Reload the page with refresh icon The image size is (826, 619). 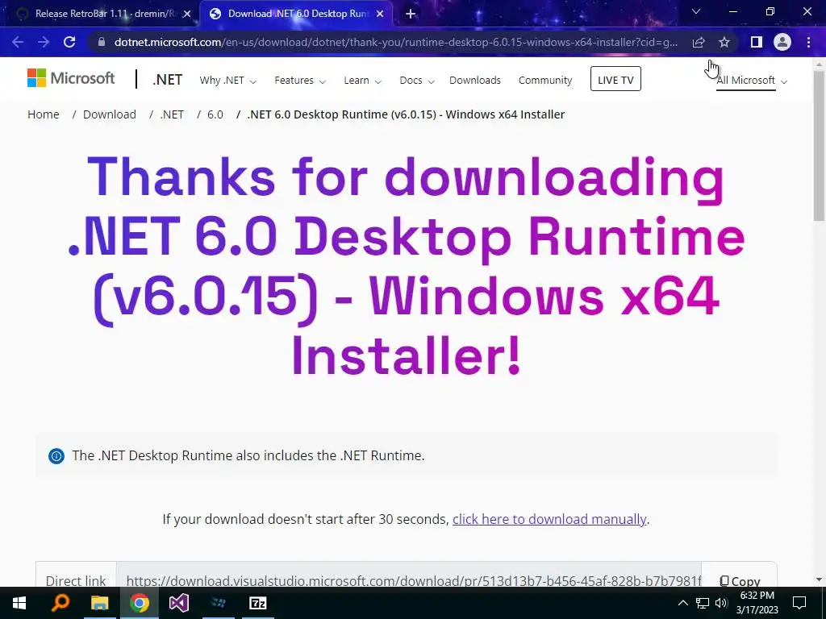click(x=69, y=42)
